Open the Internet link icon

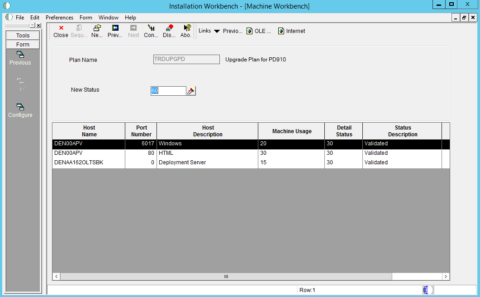(281, 31)
